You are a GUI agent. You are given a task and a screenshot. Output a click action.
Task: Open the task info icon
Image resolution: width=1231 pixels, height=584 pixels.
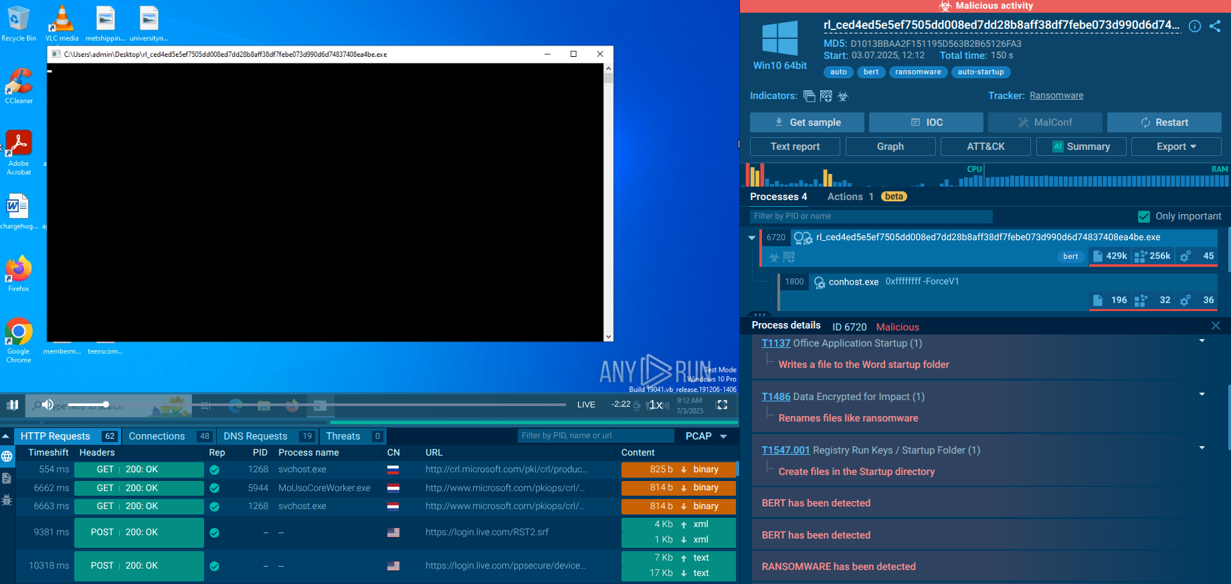1194,26
